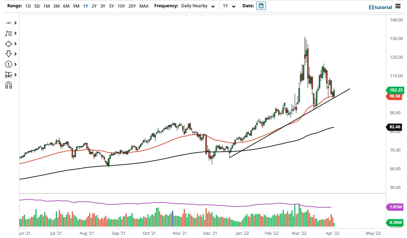407x238 pixels.
Task: Expand the shapes tool submenu chevron
Action: [15, 44]
